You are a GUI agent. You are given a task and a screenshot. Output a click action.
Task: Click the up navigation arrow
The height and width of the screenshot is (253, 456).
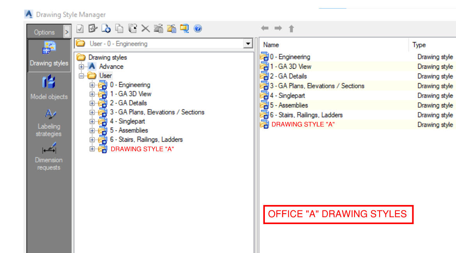(x=292, y=28)
